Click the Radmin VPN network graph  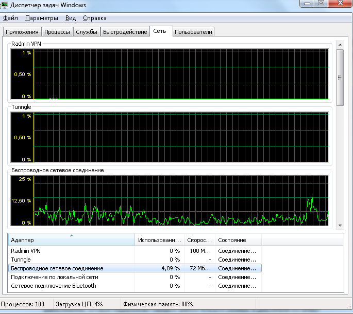pyautogui.click(x=170, y=74)
